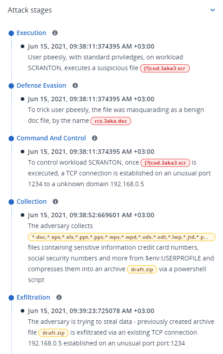Open the Execution stage link
This screenshot has width=223, height=354.
coord(32,33)
